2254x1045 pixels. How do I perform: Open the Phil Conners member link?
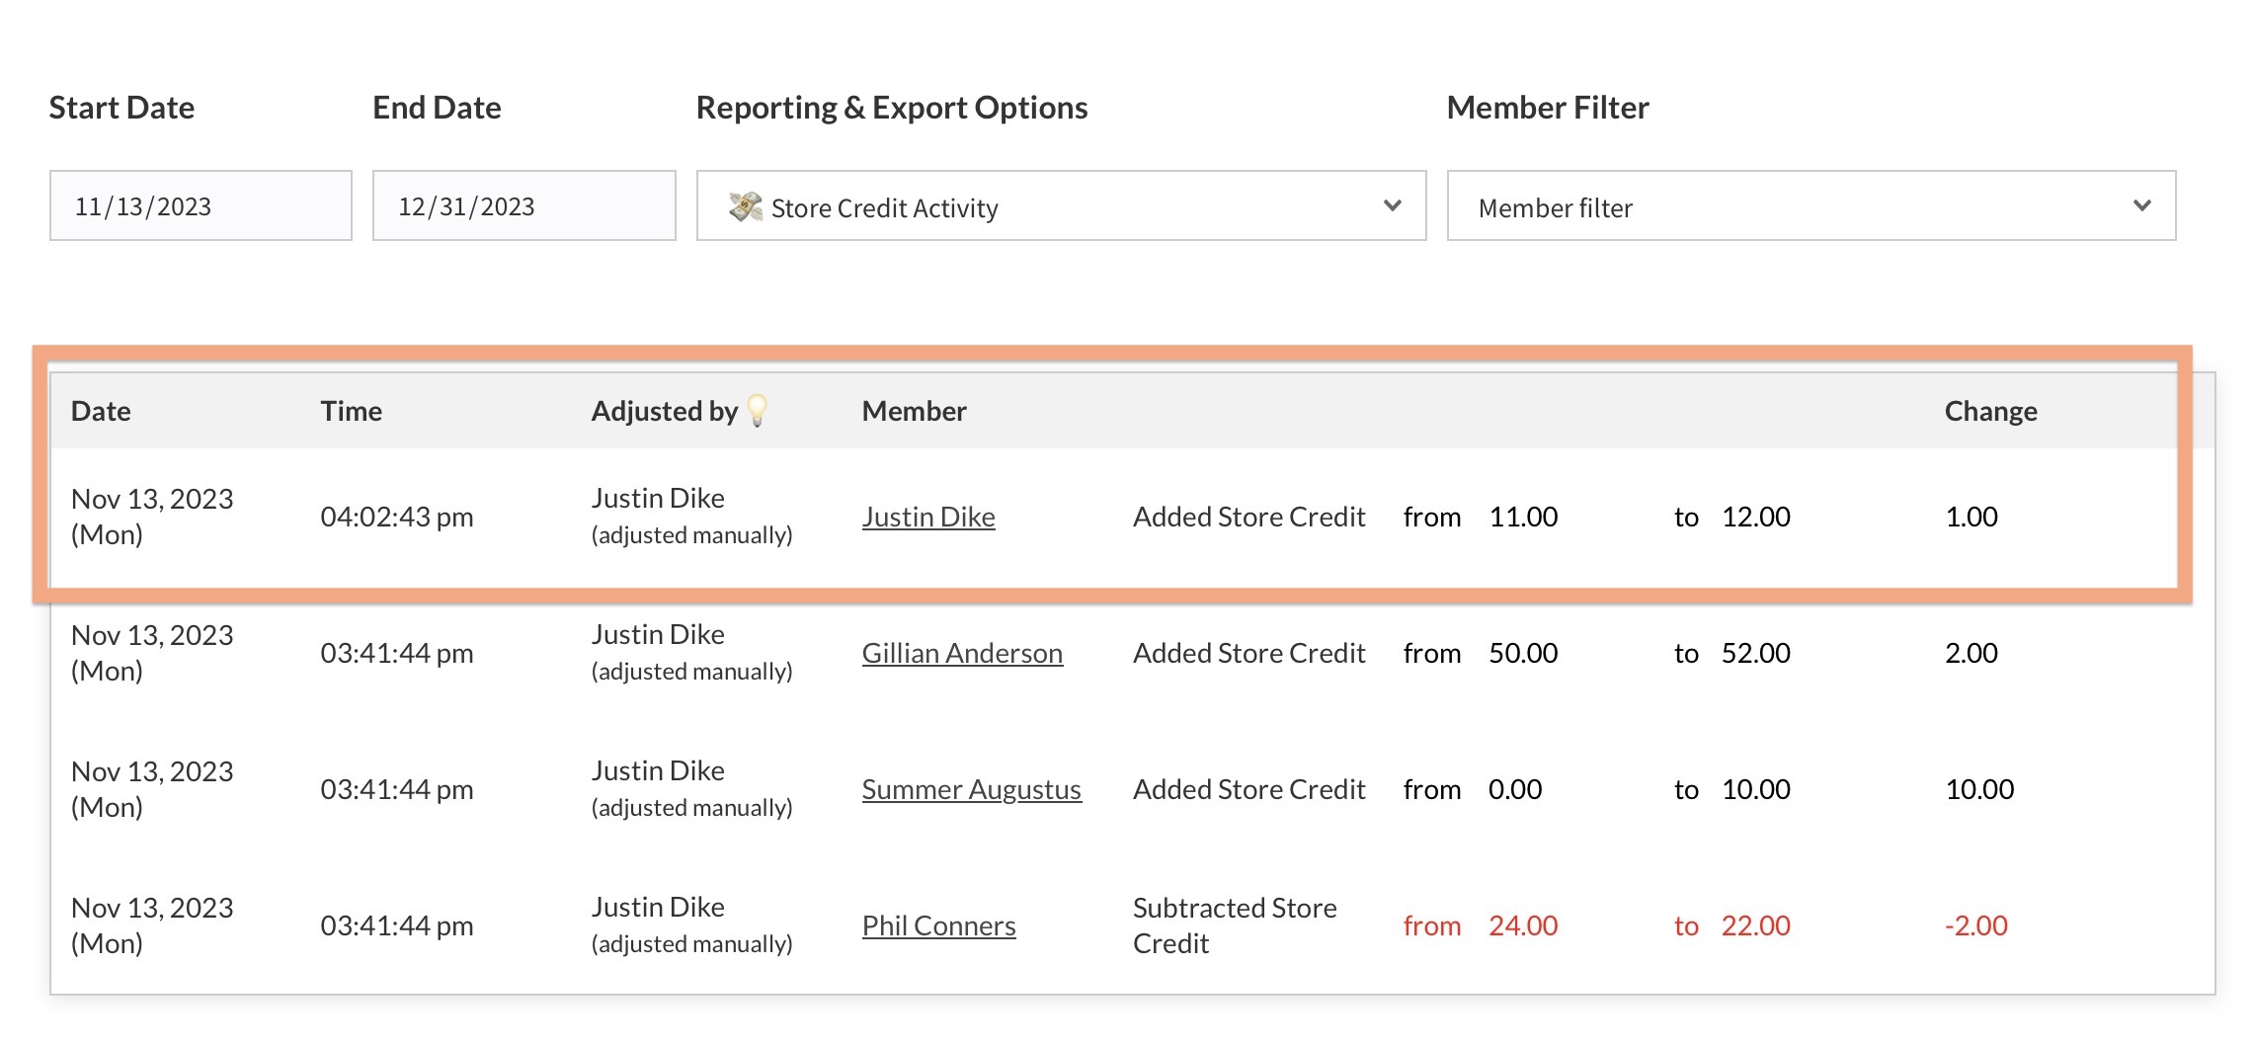[x=938, y=925]
